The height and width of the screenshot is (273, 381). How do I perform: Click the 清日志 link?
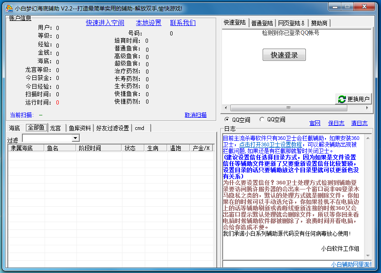coord(359,123)
